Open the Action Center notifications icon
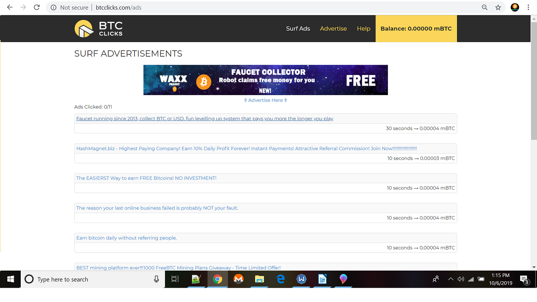This screenshot has width=537, height=302. (524, 280)
